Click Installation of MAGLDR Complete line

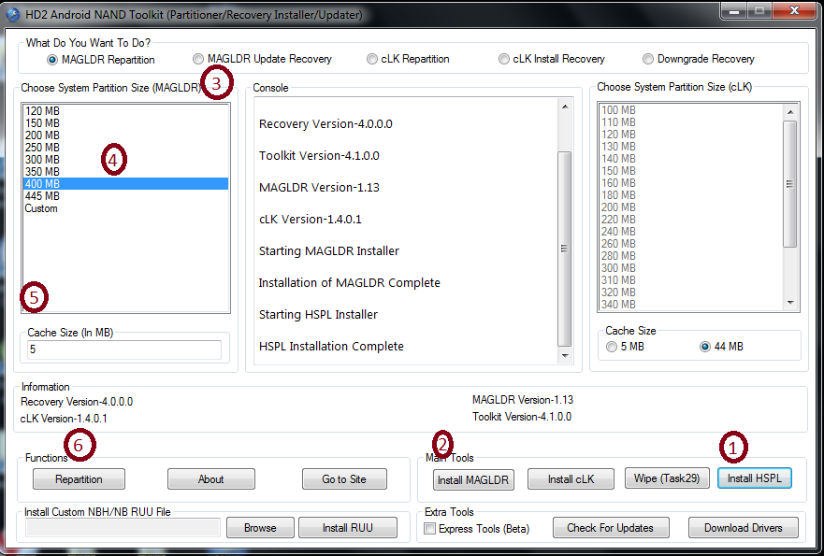[350, 282]
